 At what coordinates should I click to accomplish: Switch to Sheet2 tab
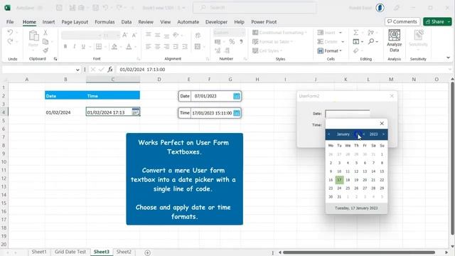point(124,252)
